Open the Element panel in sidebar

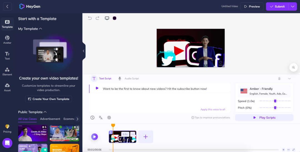(7, 71)
